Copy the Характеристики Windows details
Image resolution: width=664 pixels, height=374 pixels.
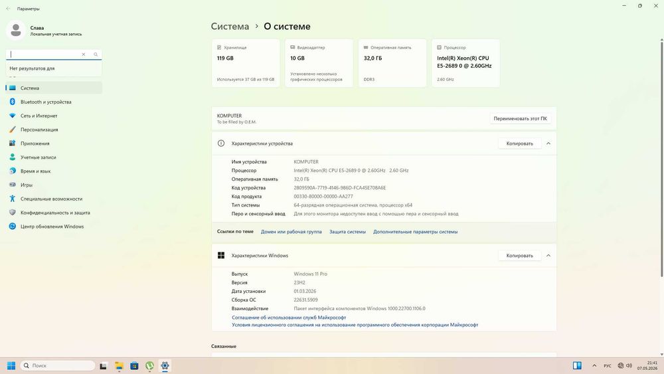point(520,256)
